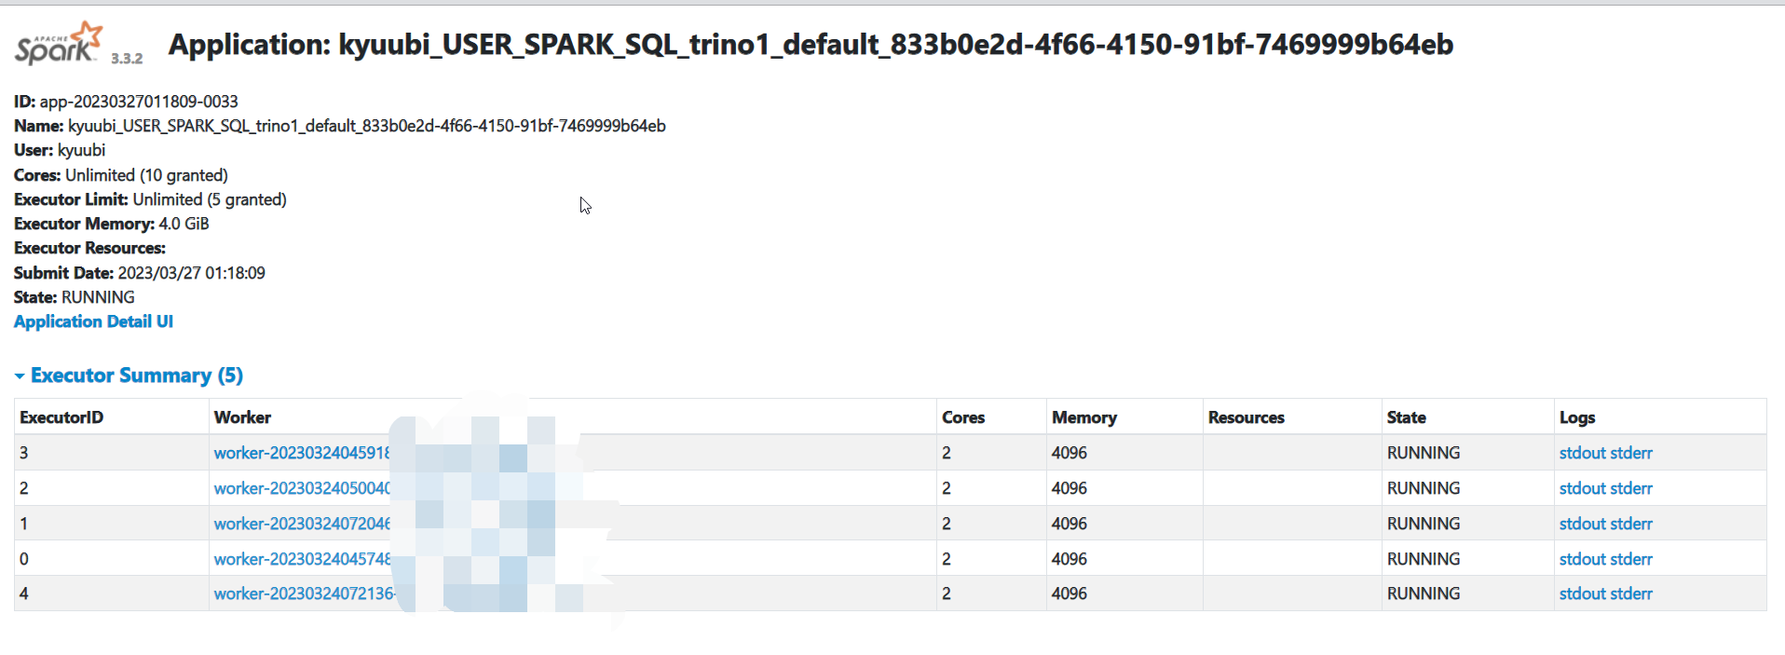The height and width of the screenshot is (655, 1785).
Task: Click the Spark version label 3.3.2
Action: (x=127, y=59)
